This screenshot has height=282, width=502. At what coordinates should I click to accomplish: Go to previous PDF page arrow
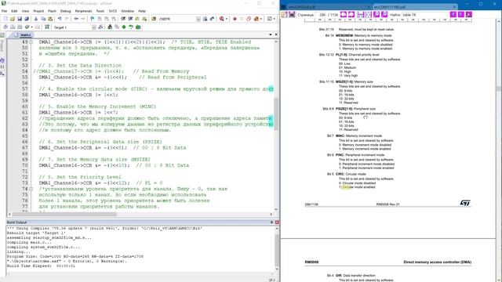coord(344,14)
